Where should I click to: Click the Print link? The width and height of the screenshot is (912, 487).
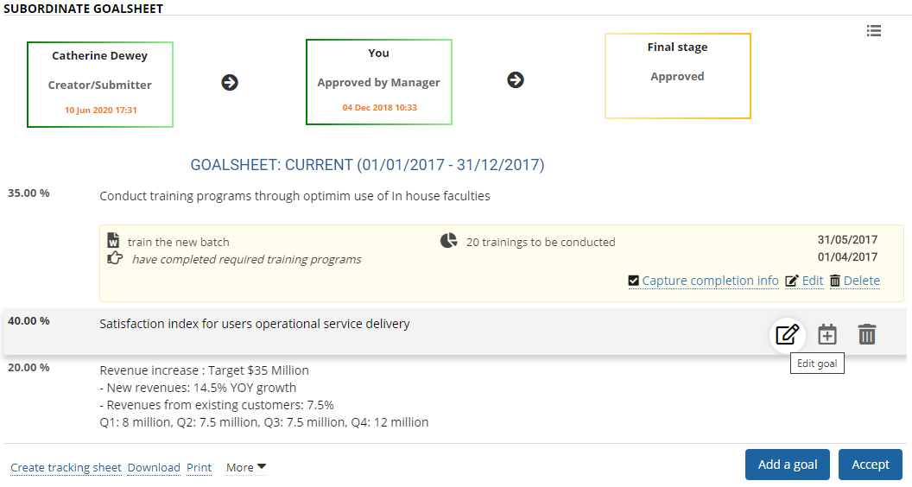199,468
